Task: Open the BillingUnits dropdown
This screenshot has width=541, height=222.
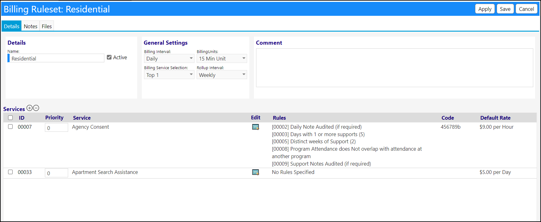Action: pyautogui.click(x=222, y=58)
